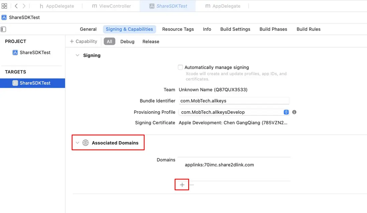Click the provisioning profile info icon
This screenshot has width=367, height=213.
point(294,112)
